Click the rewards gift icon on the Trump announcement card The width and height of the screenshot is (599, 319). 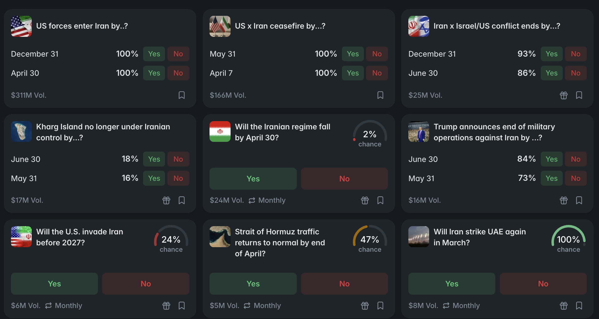pos(564,200)
